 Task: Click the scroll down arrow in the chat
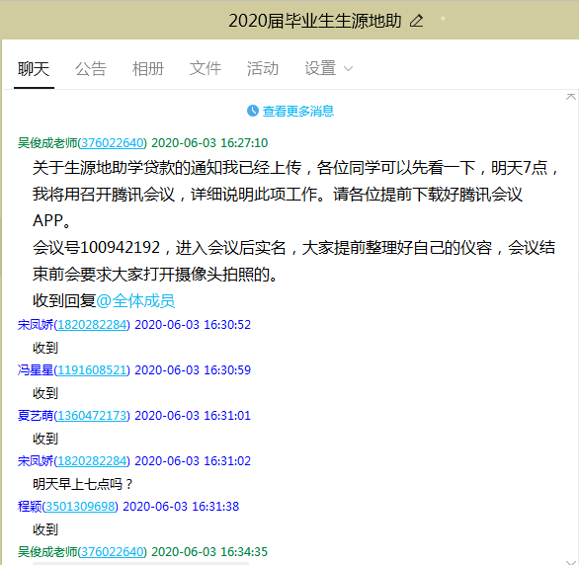click(571, 562)
